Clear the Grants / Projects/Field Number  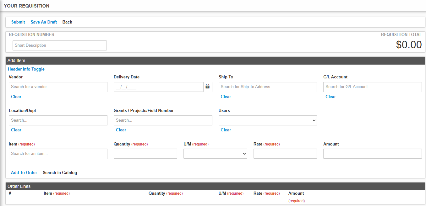(x=121, y=129)
